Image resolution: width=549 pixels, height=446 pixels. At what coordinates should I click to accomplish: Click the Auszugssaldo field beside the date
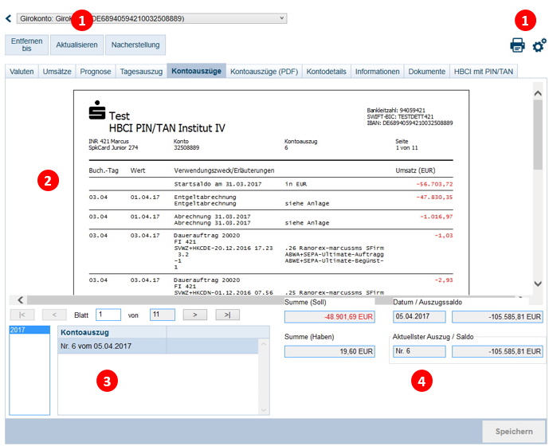point(497,316)
